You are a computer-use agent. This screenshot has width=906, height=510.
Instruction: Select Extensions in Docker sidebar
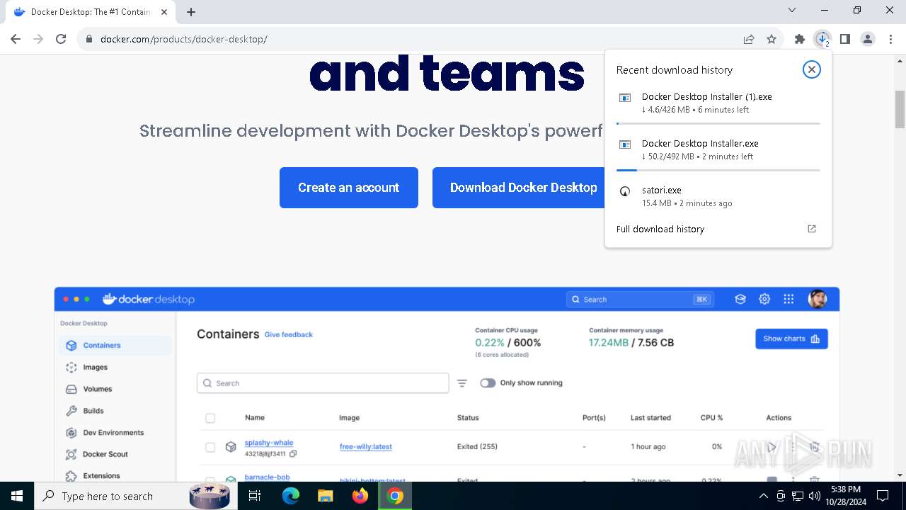pyautogui.click(x=115, y=476)
